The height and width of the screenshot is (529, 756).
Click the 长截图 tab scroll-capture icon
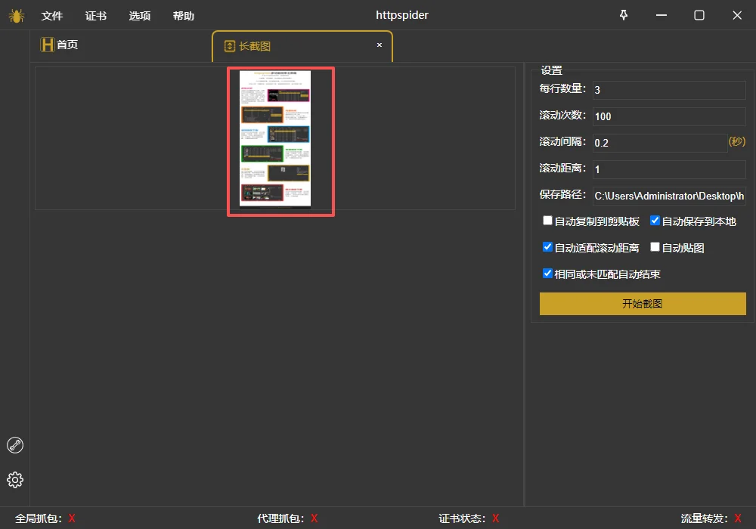pyautogui.click(x=230, y=46)
